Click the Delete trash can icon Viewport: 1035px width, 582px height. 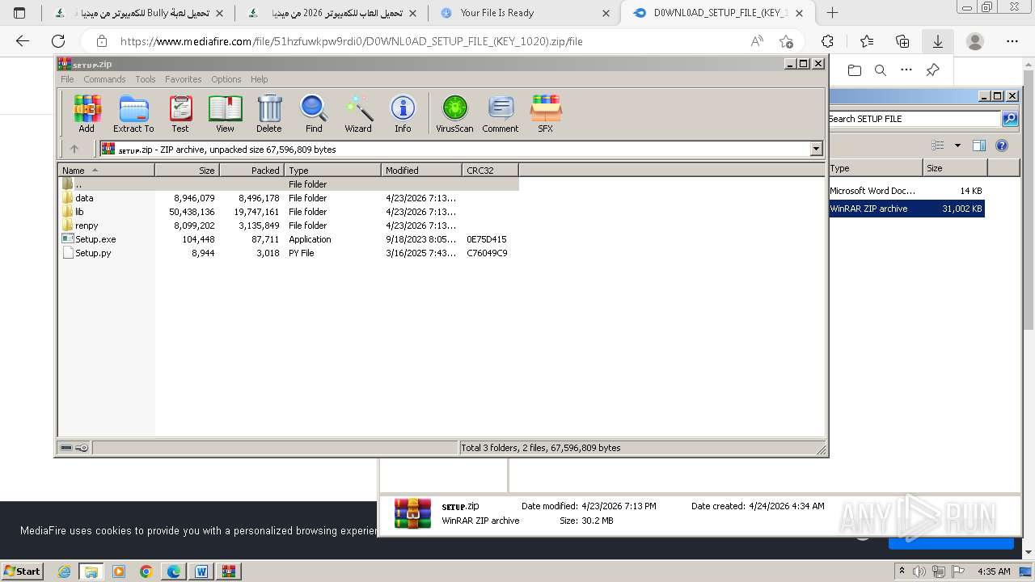[x=269, y=113]
